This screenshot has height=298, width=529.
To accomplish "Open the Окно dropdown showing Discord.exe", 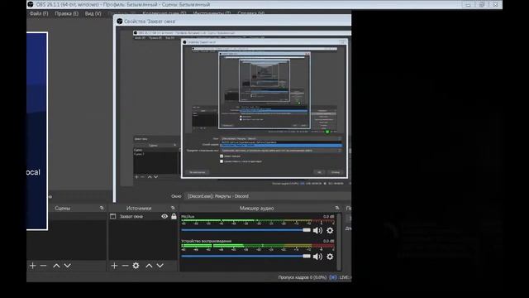I will click(268, 196).
